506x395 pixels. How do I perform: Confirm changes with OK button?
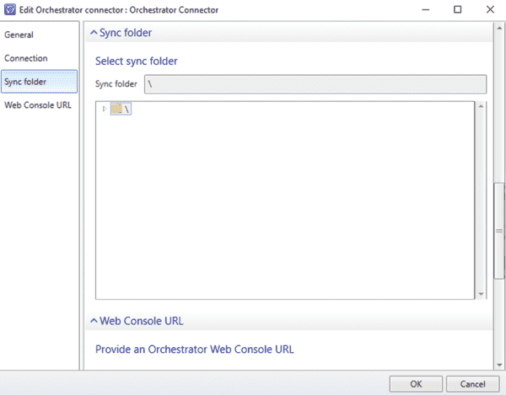tap(416, 384)
